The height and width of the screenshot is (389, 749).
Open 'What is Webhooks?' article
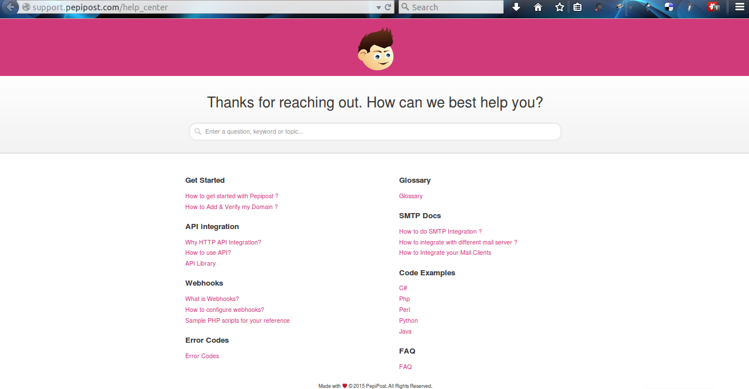click(x=212, y=299)
